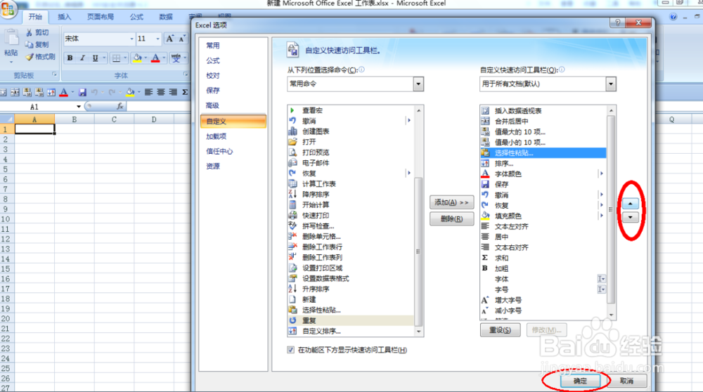
Task: Toggle 在功能区下方显示快速访问工具栏 checkbox
Action: coord(290,350)
